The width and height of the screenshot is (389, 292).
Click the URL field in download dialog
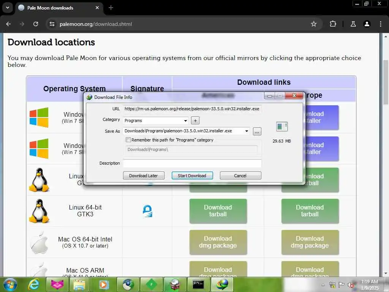192,109
